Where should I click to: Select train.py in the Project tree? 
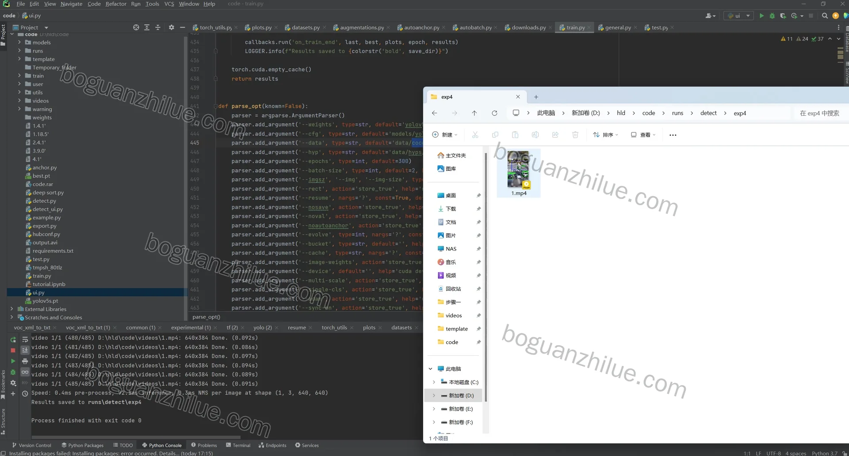click(x=42, y=276)
